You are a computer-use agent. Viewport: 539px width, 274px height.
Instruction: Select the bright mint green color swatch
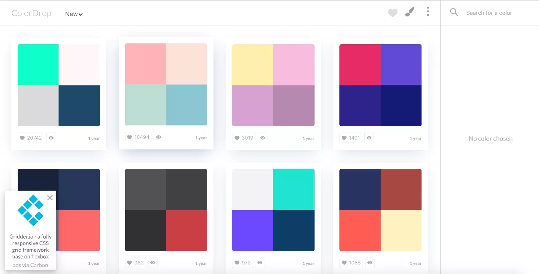(38, 64)
